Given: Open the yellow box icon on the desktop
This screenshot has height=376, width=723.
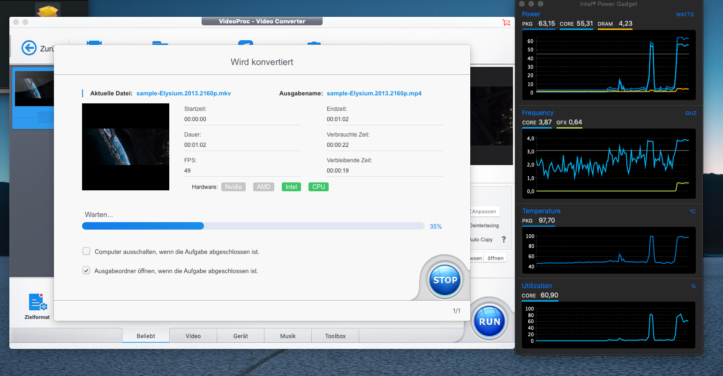Looking at the screenshot, I should tap(47, 10).
